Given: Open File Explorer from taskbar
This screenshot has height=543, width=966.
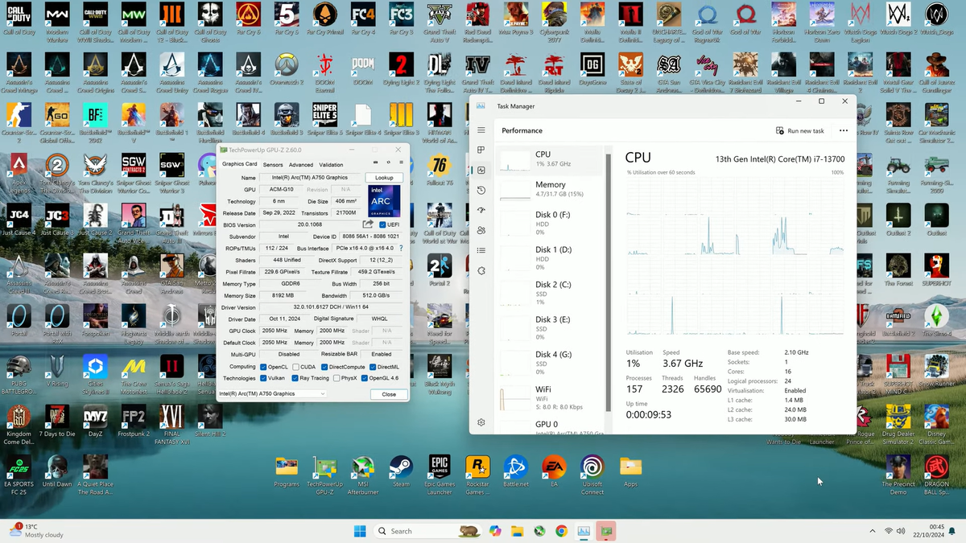Looking at the screenshot, I should (517, 531).
